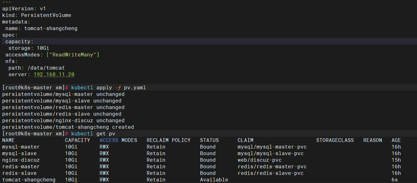The image size is (417, 183).
Task: Select the text 'kind: PersistentVolume'
Action: coord(37,15)
